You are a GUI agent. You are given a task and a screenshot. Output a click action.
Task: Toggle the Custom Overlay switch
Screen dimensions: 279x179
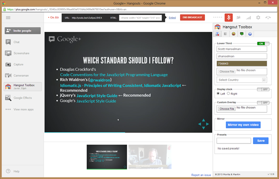(x=263, y=103)
